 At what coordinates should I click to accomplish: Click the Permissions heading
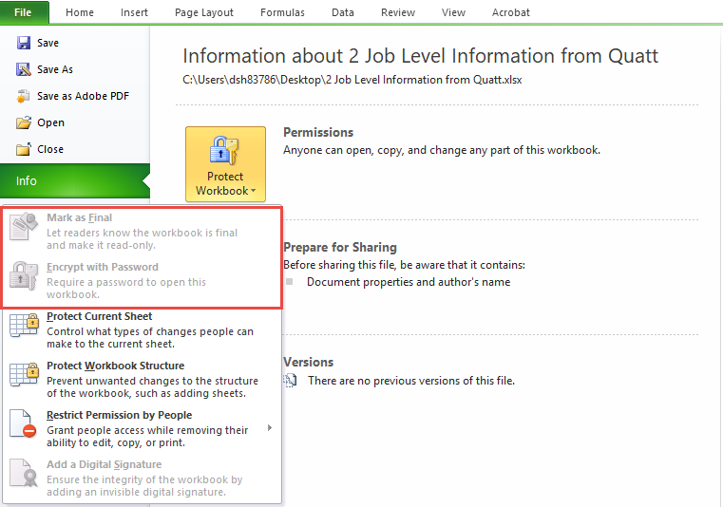point(318,133)
